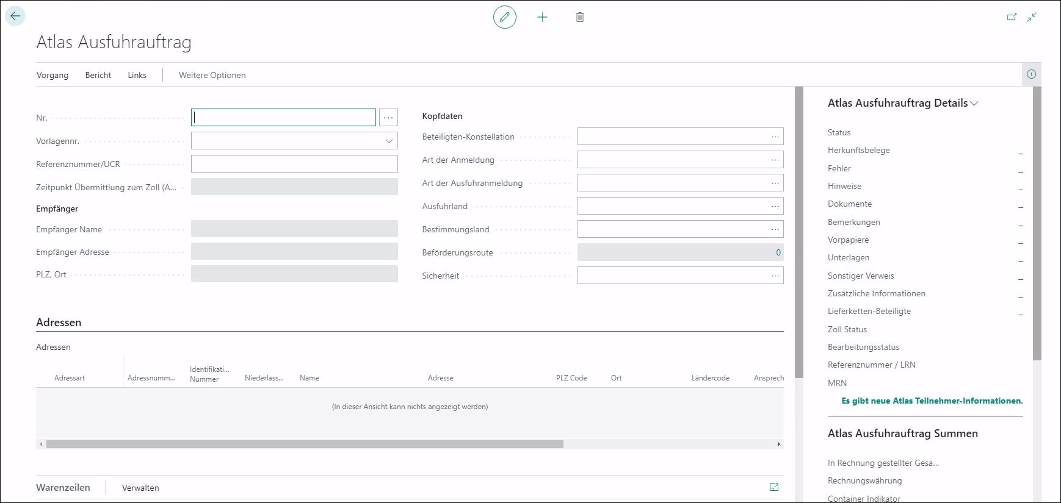Screen dimensions: 1061x503
Task: Click the Beförderungsroute value field
Action: [680, 252]
